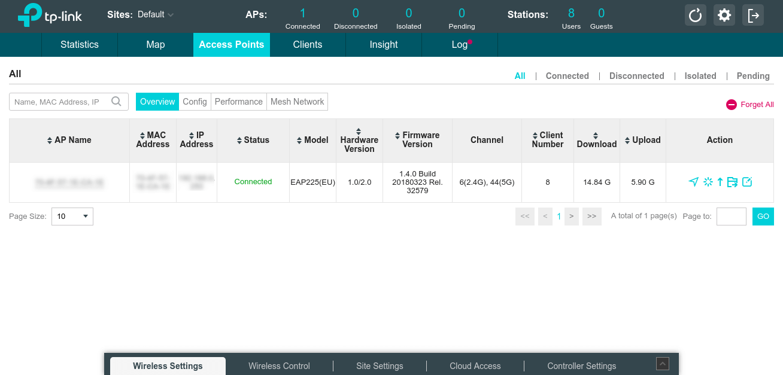The height and width of the screenshot is (375, 783).
Task: Open the settings gear in the header
Action: [x=724, y=15]
